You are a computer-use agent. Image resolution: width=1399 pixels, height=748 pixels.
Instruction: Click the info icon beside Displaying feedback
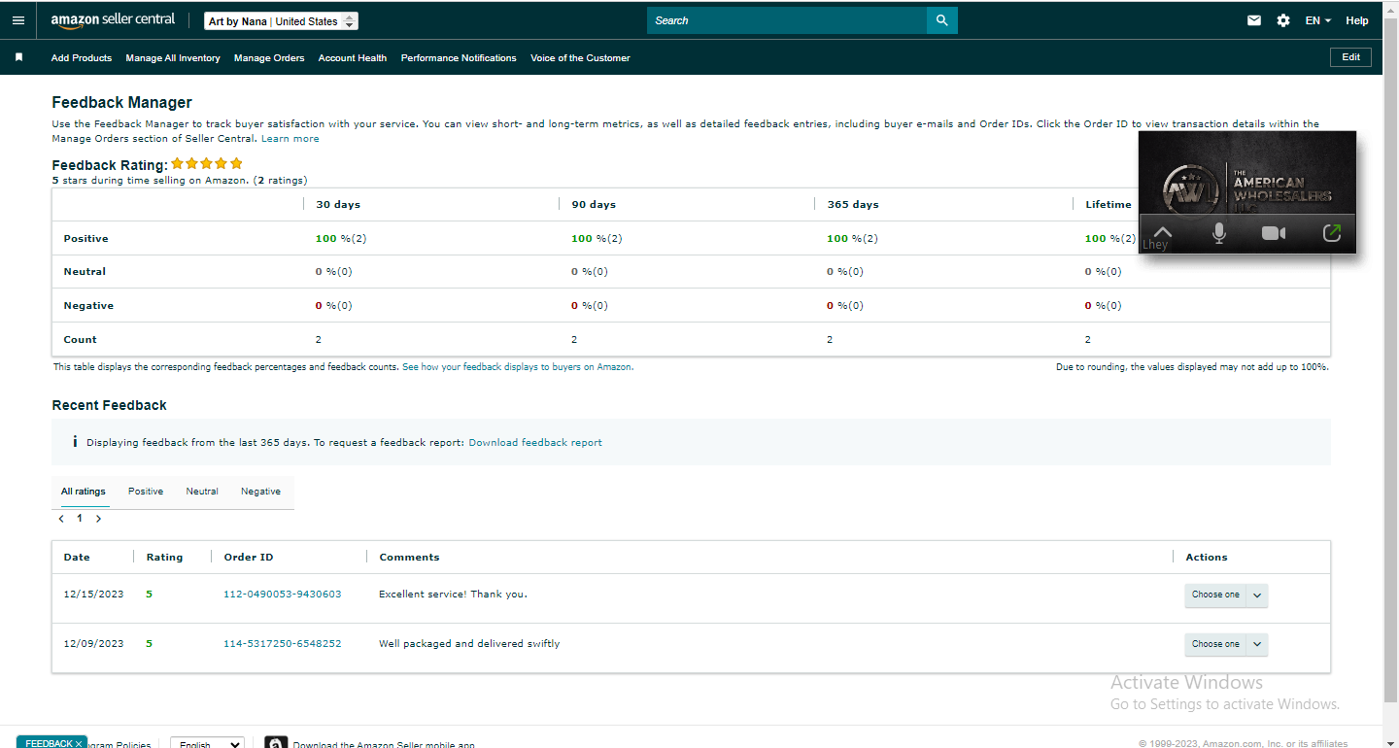click(x=75, y=442)
